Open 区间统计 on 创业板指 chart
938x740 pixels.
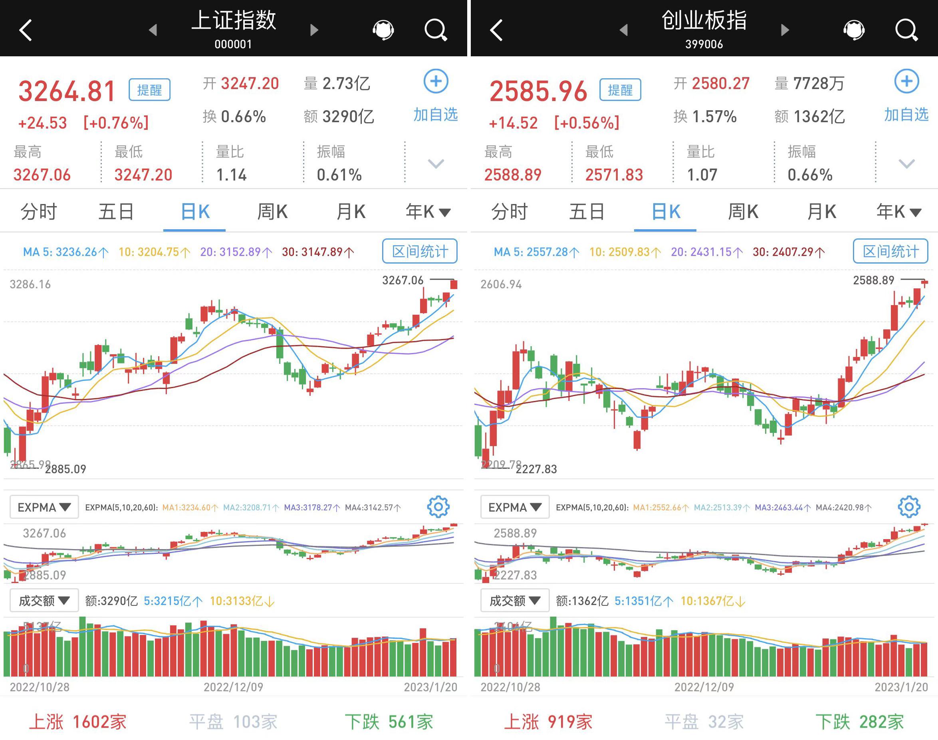pyautogui.click(x=891, y=251)
